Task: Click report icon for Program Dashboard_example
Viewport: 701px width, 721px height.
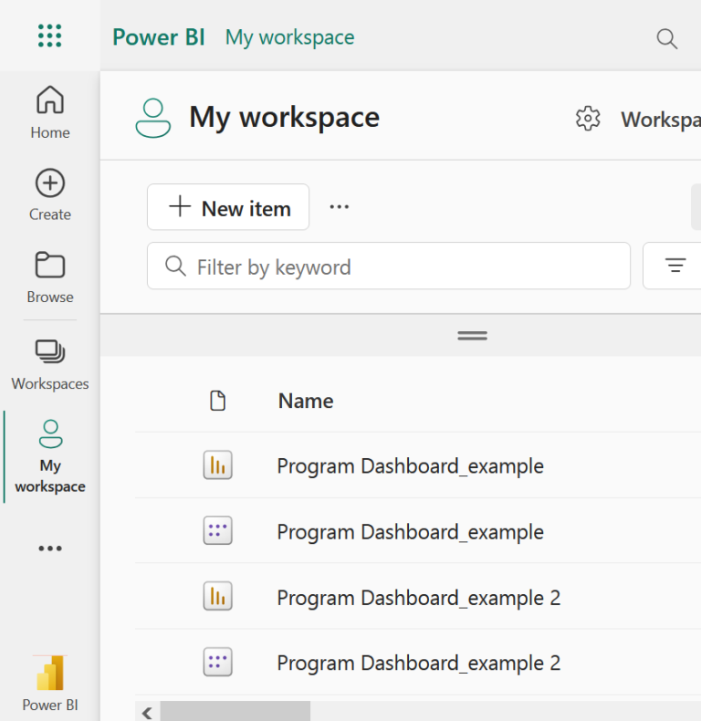Action: (217, 465)
